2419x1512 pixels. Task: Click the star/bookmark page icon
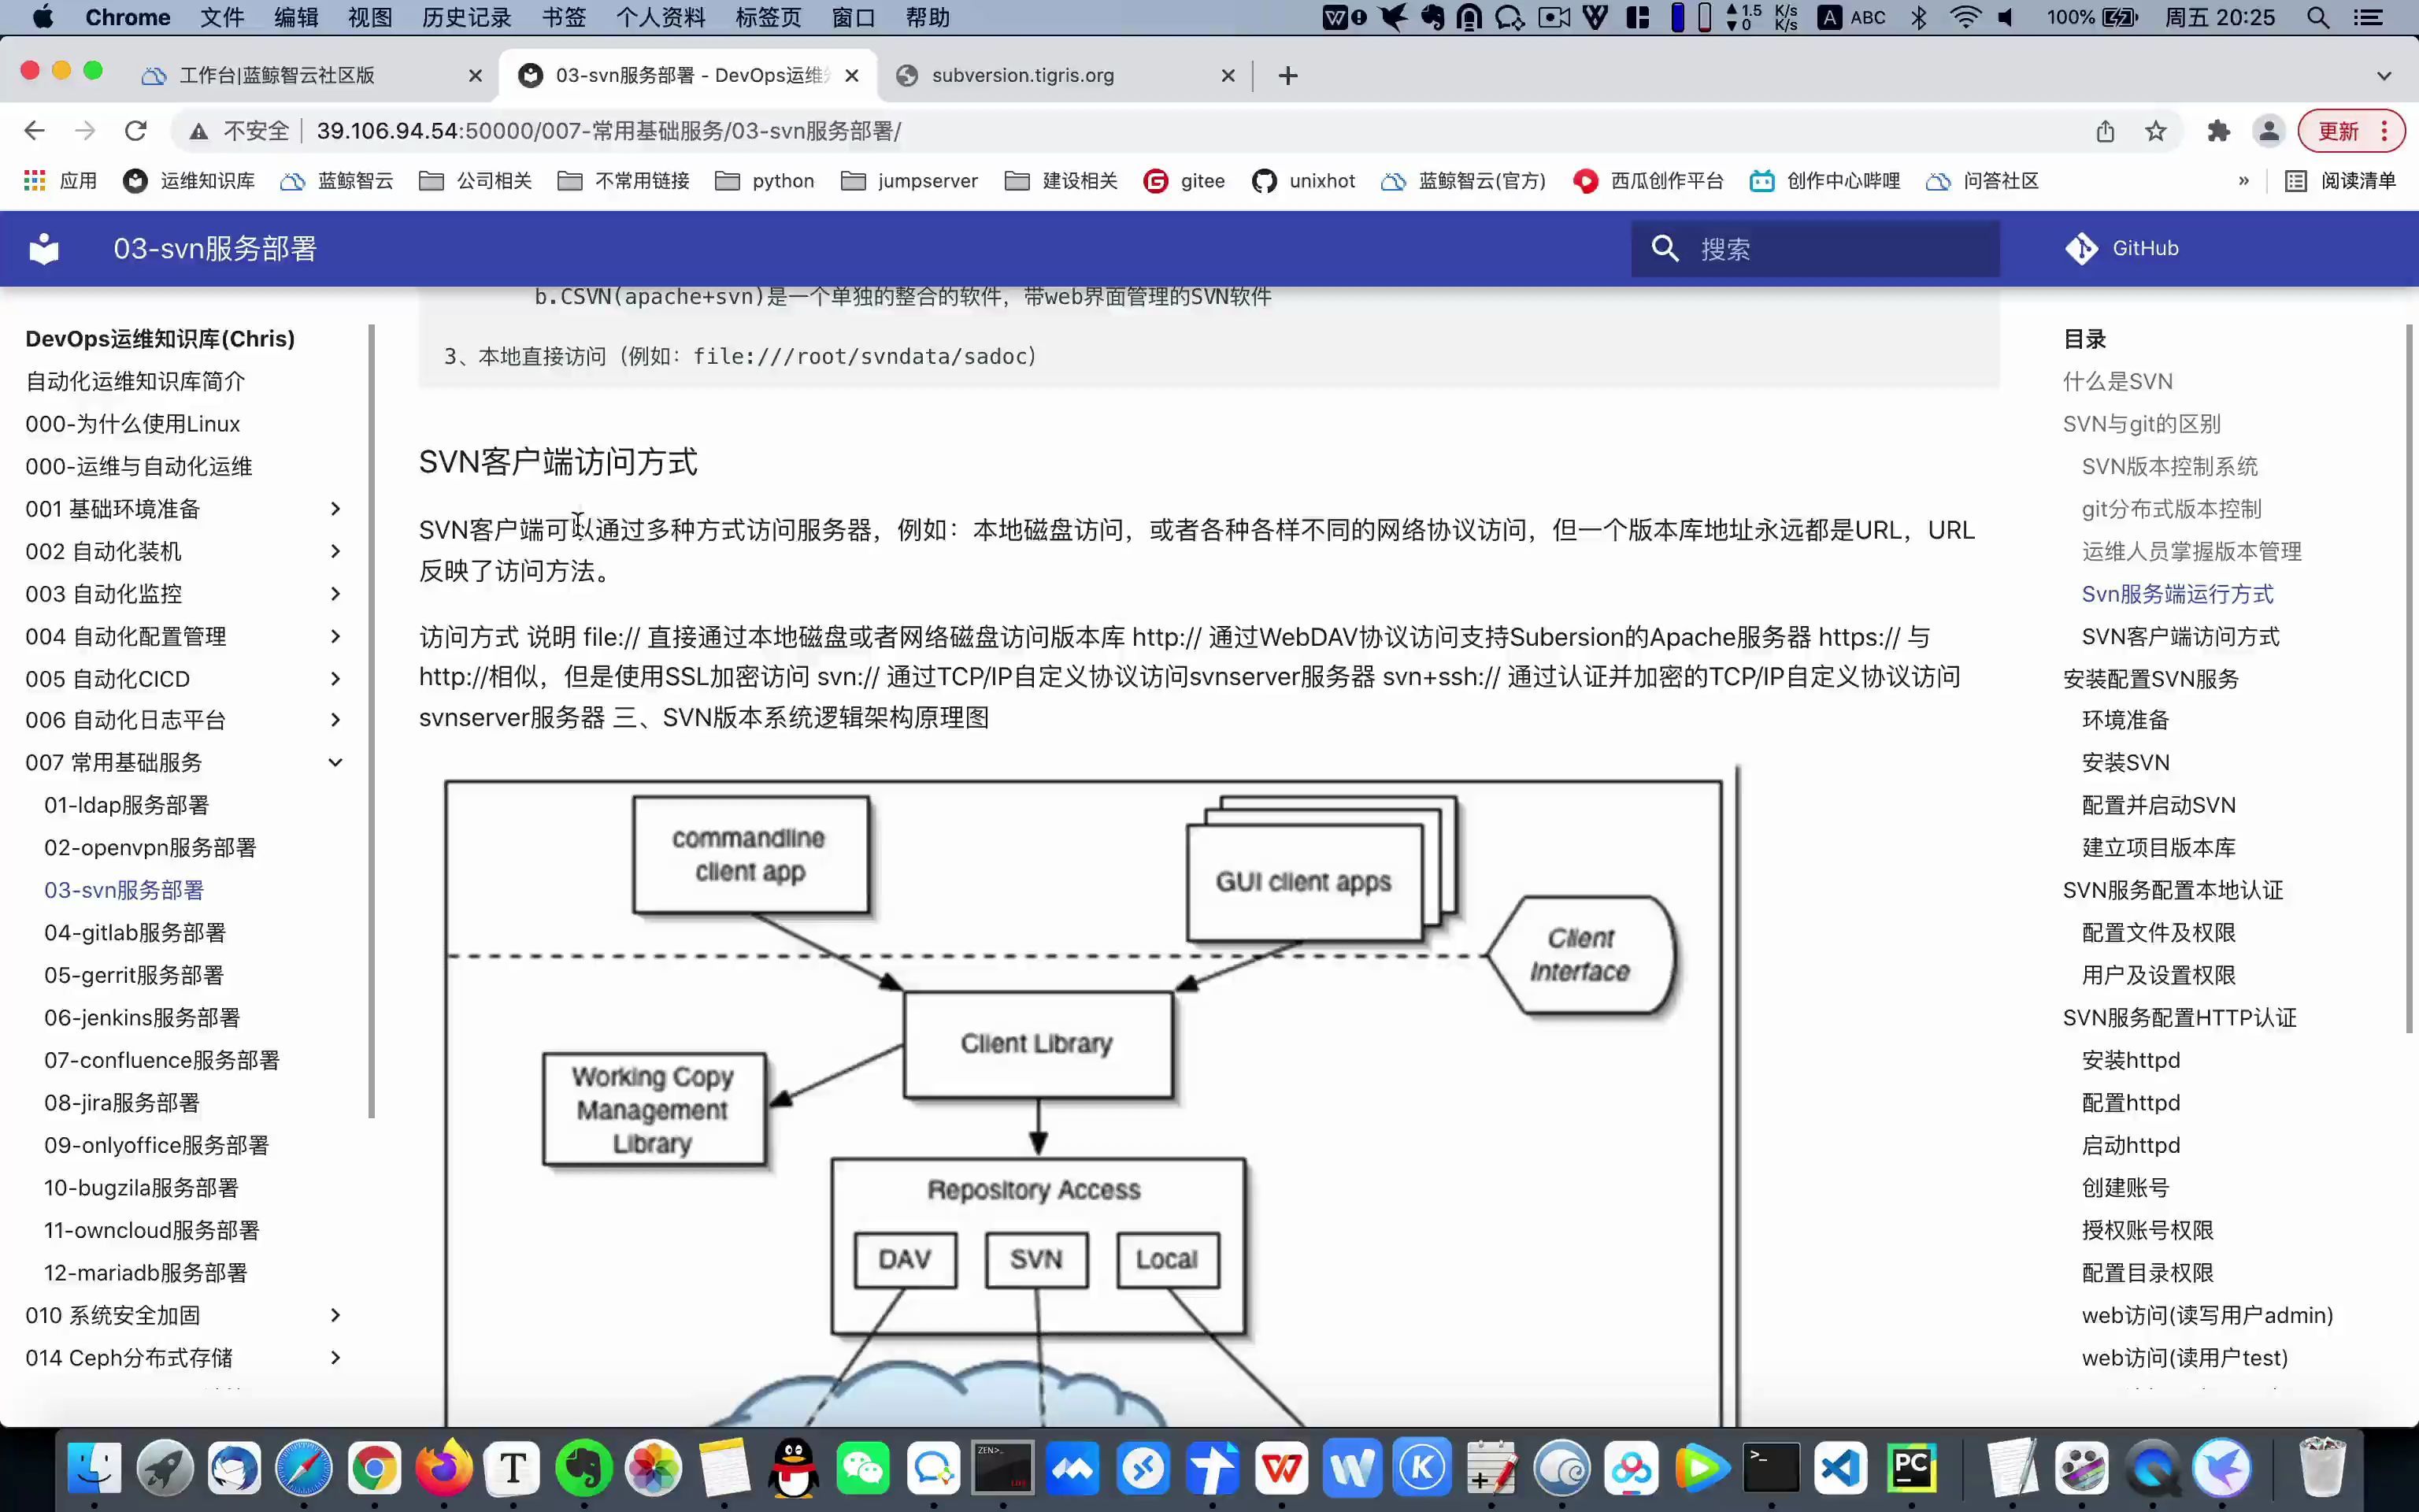tap(2156, 131)
